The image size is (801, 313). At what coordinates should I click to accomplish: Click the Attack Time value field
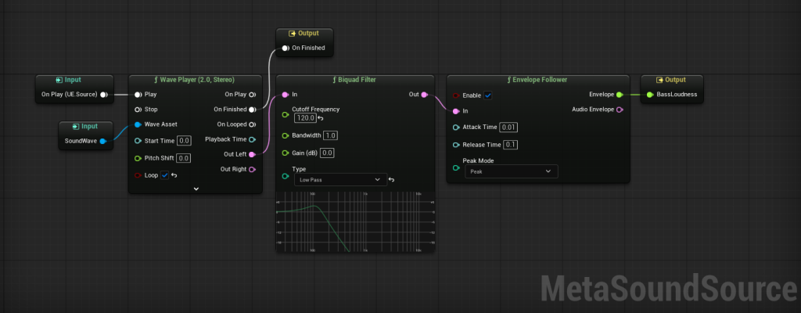pos(508,127)
